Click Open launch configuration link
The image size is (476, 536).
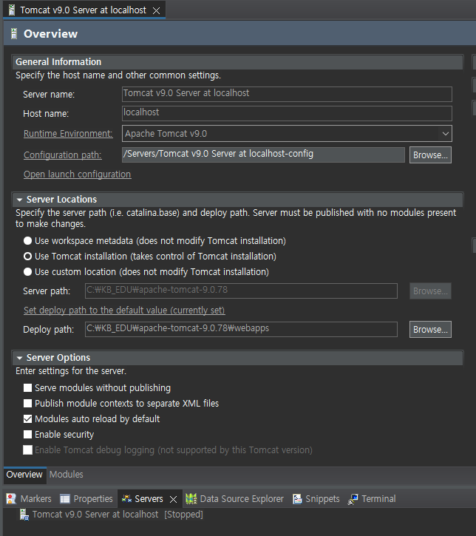click(x=77, y=174)
